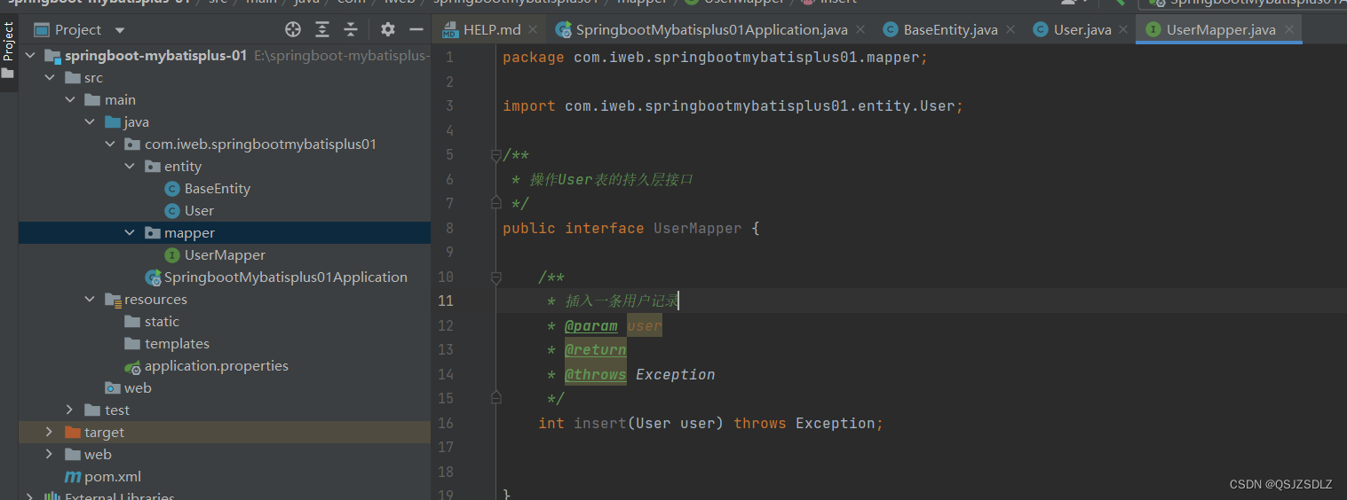The width and height of the screenshot is (1347, 500).
Task: Select BaseEntity class in project tree
Action: click(217, 189)
